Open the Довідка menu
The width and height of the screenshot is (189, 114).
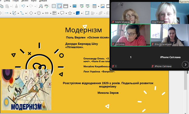pyautogui.click(x=43, y=1)
